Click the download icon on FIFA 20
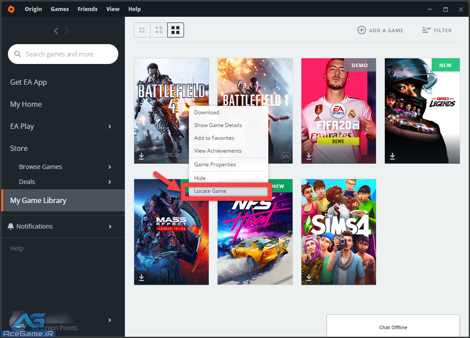 point(309,156)
